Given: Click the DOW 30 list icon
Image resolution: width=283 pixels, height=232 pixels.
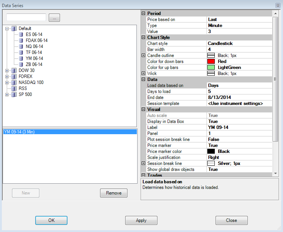Looking at the screenshot, I should (x=14, y=70).
